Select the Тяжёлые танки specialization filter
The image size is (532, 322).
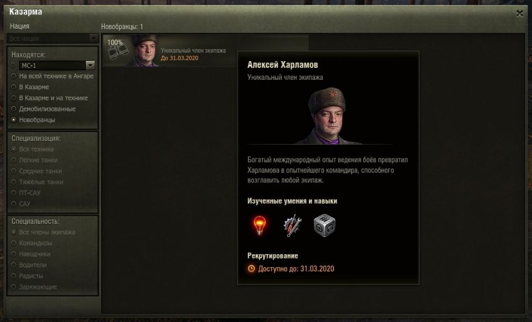(37, 182)
